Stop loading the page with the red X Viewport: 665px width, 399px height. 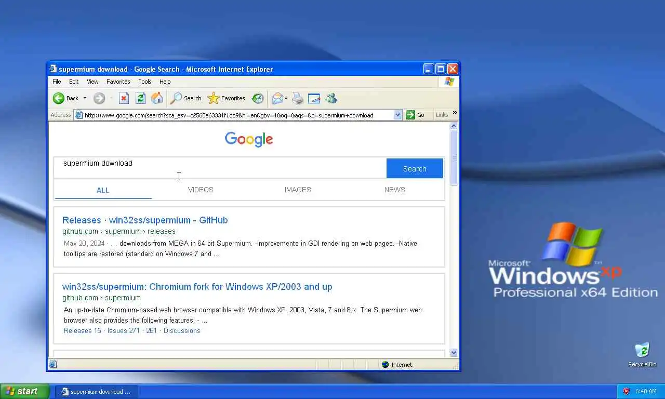coord(124,98)
